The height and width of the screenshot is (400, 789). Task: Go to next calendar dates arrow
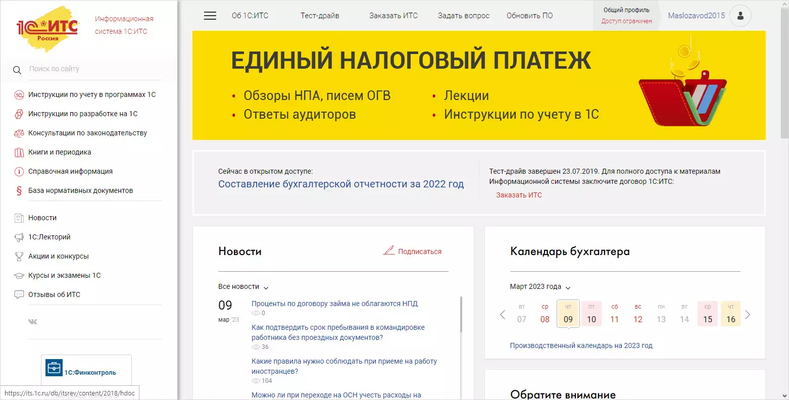tap(748, 315)
